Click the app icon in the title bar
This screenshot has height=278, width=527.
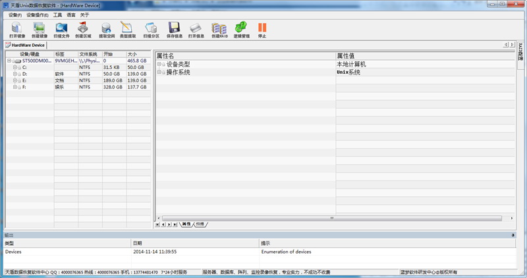point(6,5)
